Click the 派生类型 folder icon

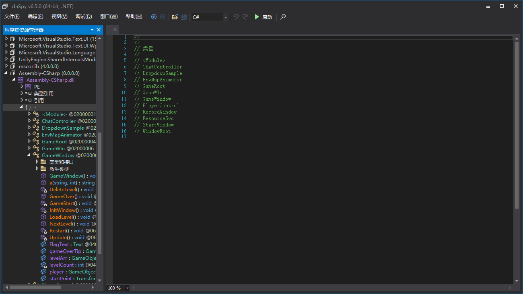point(43,169)
